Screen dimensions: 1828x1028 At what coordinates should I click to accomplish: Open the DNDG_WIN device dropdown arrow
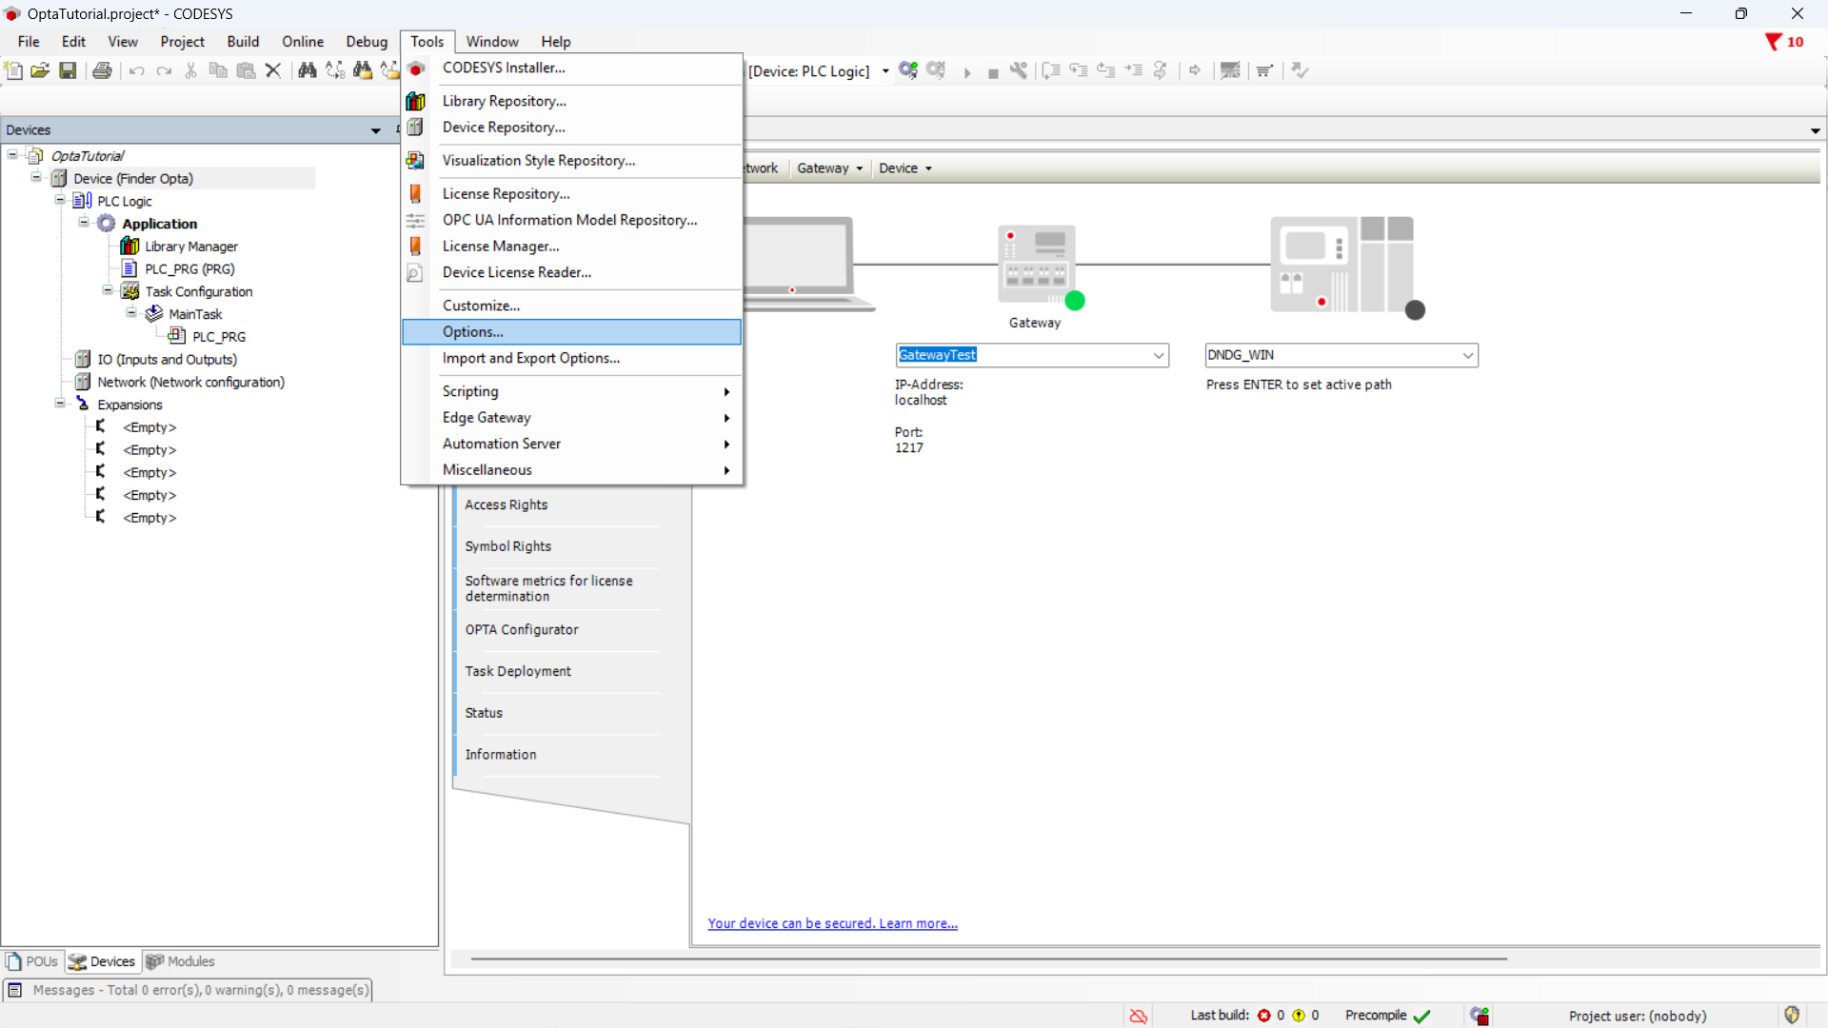1467,355
